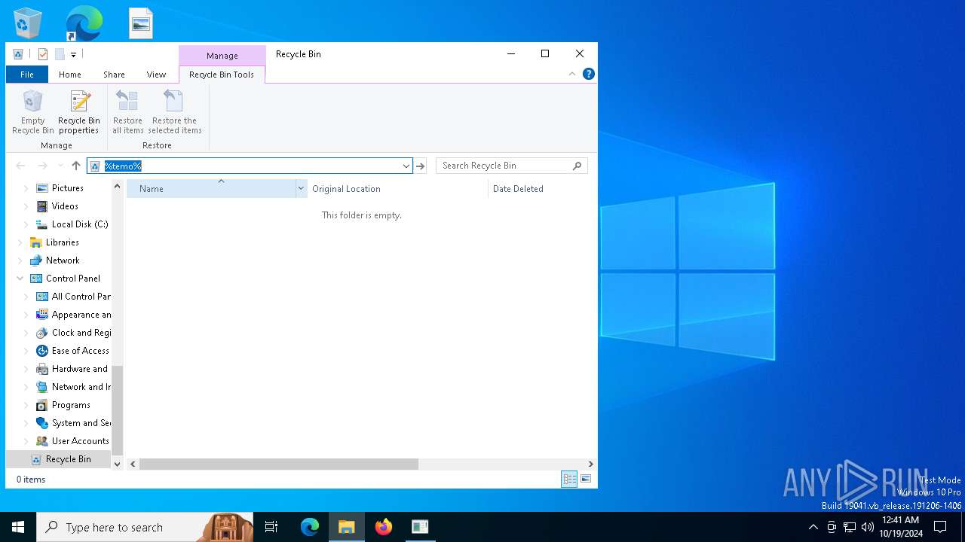Screen dimensions: 965x542
Task: Click the network tray icon
Action: (850, 527)
